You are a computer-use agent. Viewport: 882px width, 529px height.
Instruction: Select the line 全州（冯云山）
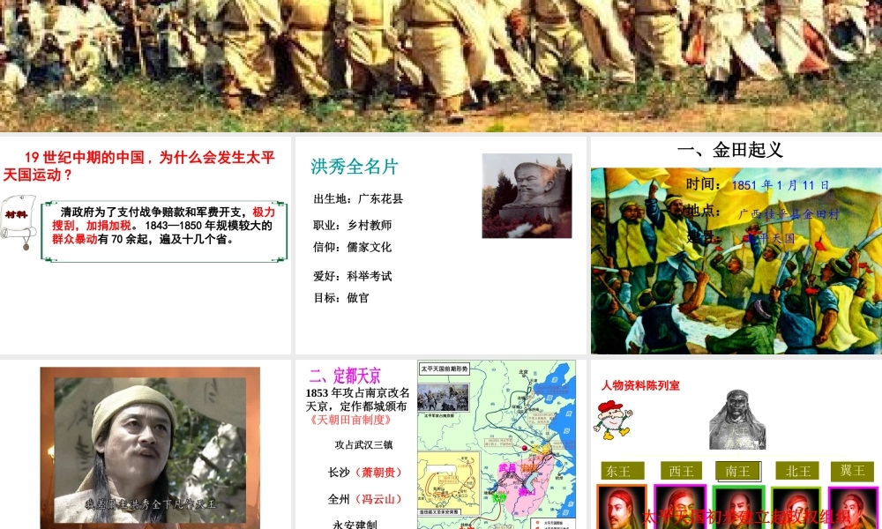(366, 499)
